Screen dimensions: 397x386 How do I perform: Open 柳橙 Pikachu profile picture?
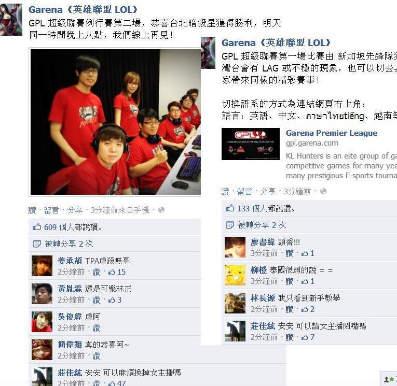(235, 275)
